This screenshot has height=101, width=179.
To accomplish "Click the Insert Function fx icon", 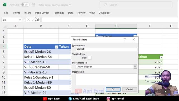I will [x=38, y=20].
